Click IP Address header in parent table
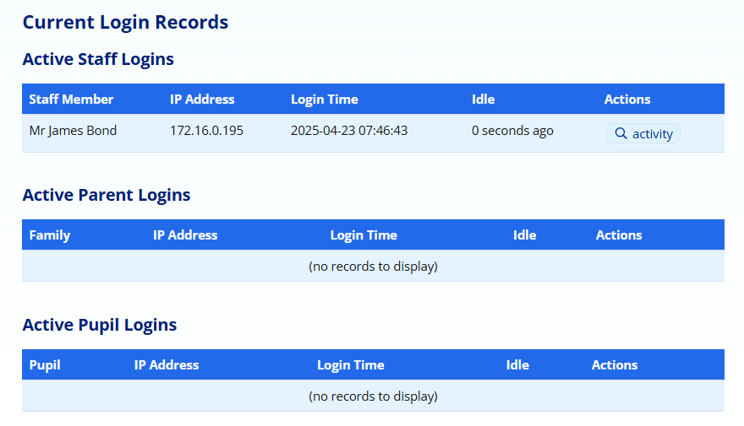744x426 pixels. click(185, 235)
